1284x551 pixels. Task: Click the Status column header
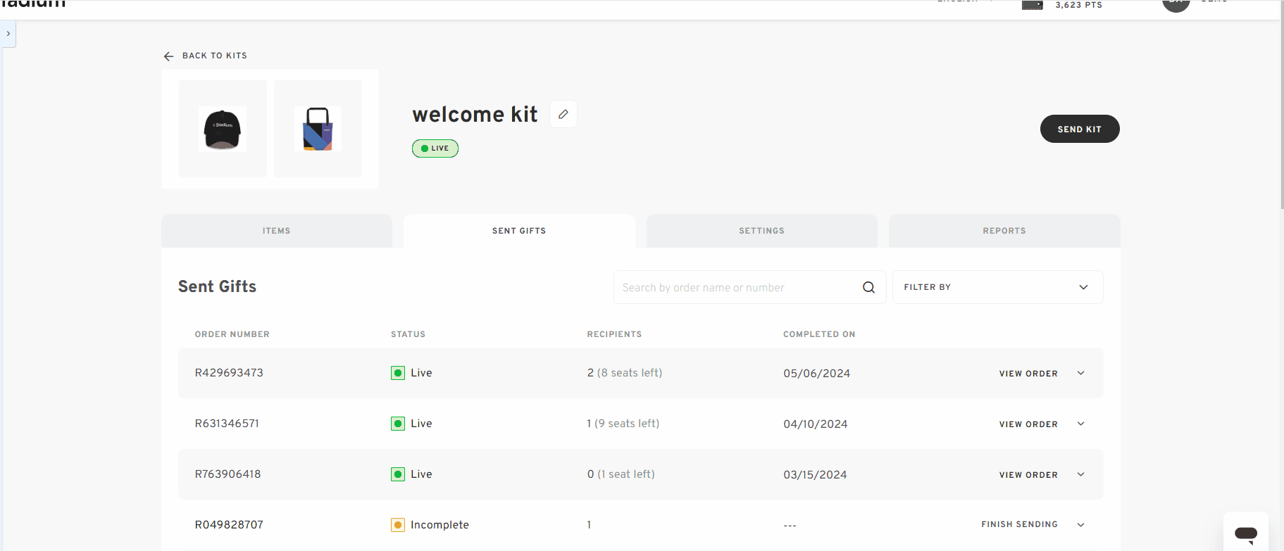(x=409, y=334)
